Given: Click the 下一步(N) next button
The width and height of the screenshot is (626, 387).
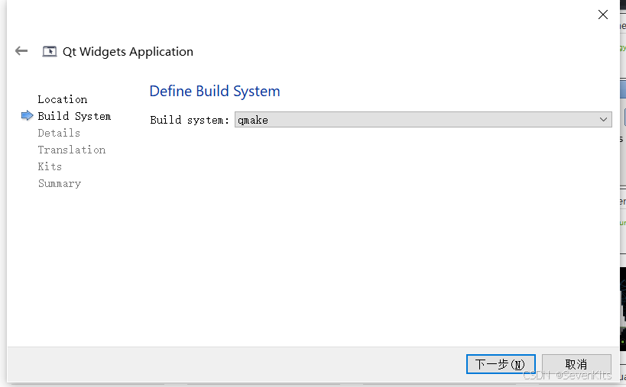Looking at the screenshot, I should pyautogui.click(x=501, y=364).
